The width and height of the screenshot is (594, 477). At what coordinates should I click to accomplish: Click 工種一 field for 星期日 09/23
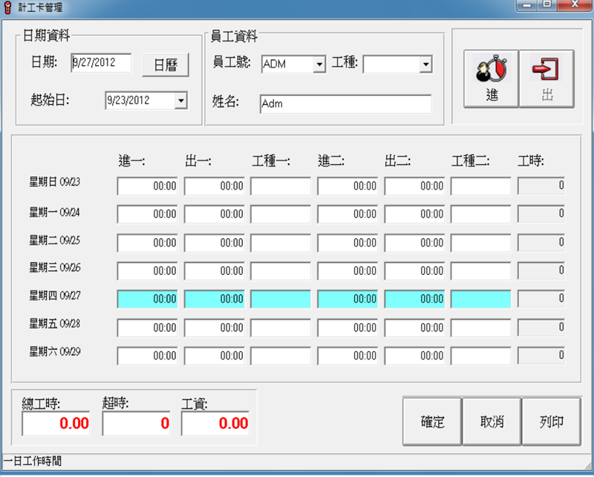pos(281,186)
